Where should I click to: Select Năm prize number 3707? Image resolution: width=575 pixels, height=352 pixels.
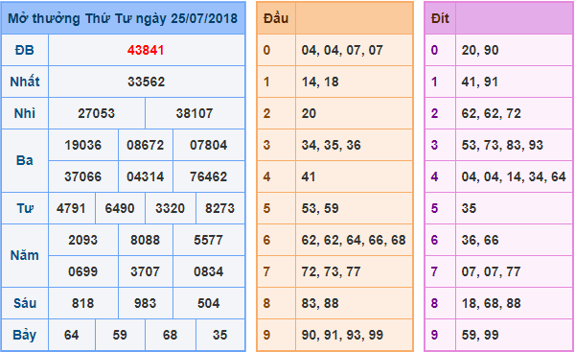(146, 271)
